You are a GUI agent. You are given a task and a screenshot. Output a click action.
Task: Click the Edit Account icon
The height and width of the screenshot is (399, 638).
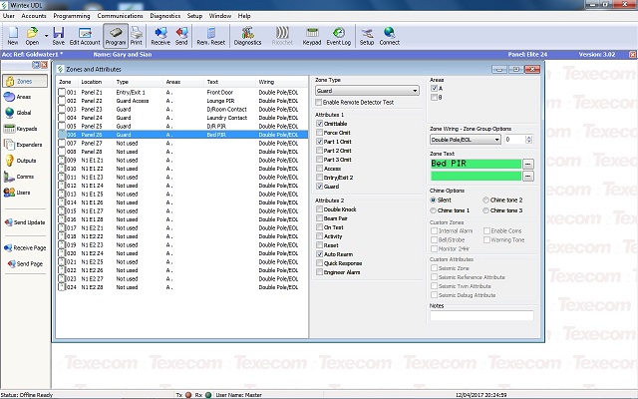pos(84,37)
